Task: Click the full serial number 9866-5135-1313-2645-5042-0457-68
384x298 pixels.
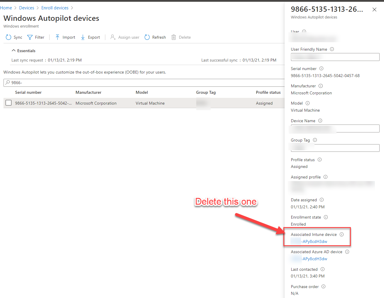Action: tap(325, 76)
